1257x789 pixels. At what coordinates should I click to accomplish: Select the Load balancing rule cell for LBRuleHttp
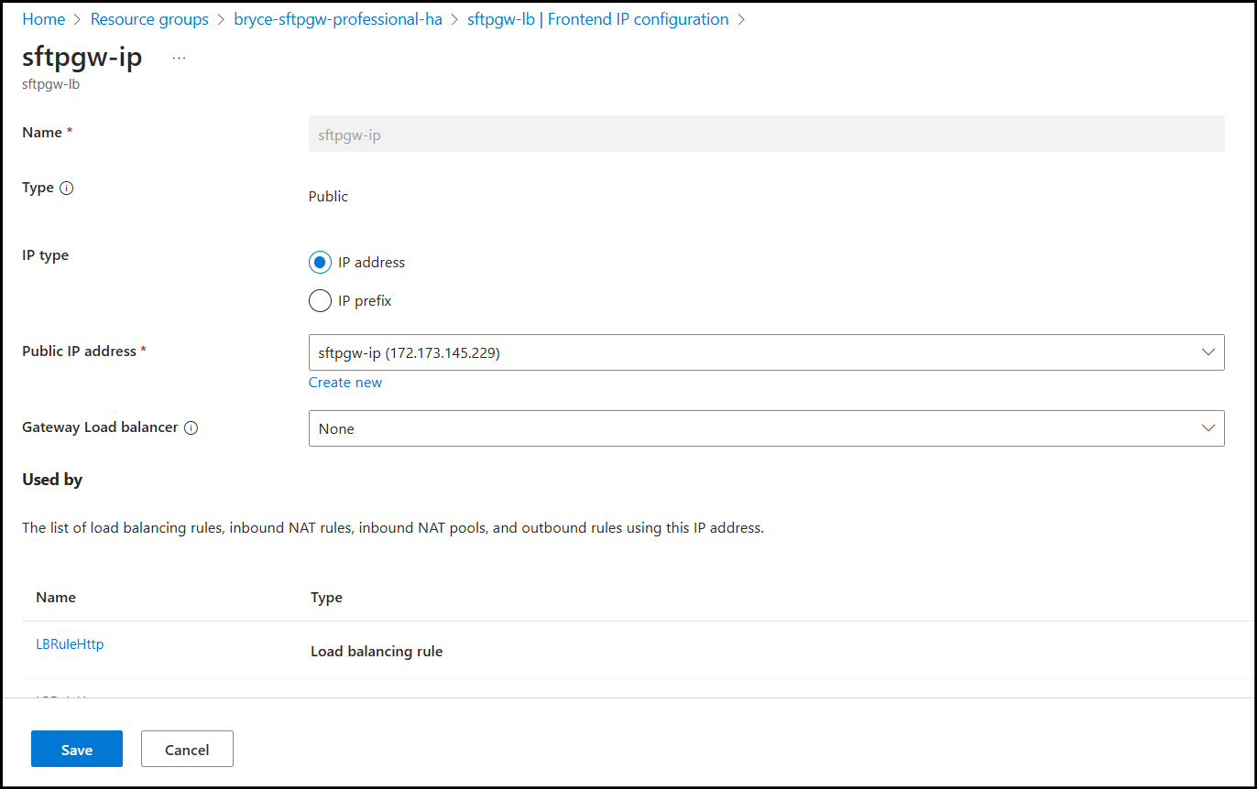pyautogui.click(x=377, y=652)
